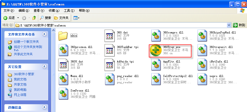
Task: Click inside the address bar path field
Action: pos(121,25)
